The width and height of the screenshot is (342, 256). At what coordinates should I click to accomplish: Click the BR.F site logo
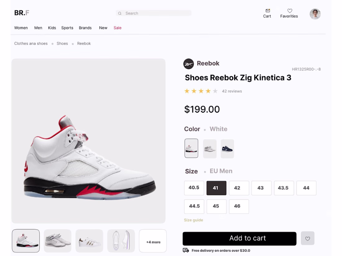[x=22, y=13]
